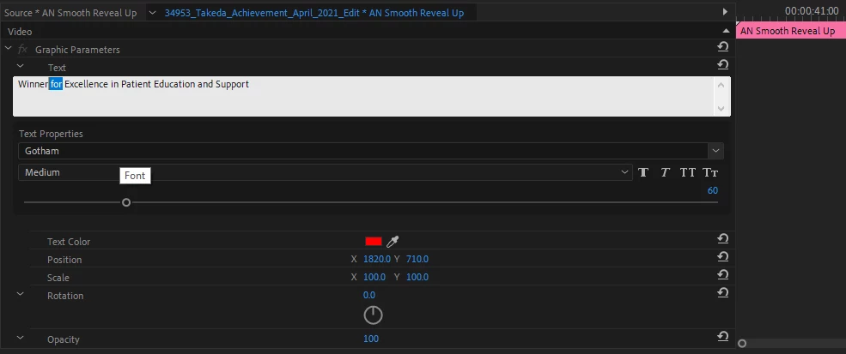The height and width of the screenshot is (354, 846).
Task: Toggle All Caps text style
Action: (688, 172)
